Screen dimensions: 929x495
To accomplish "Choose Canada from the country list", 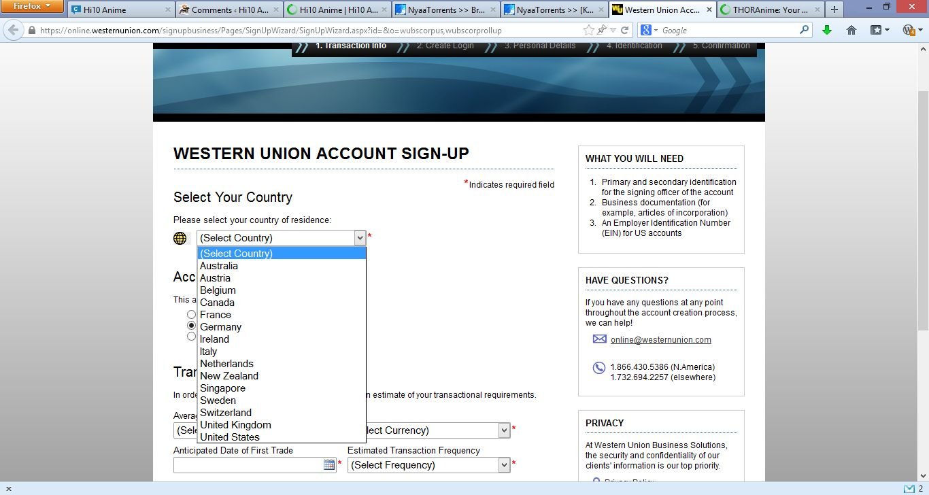I will pyautogui.click(x=217, y=303).
